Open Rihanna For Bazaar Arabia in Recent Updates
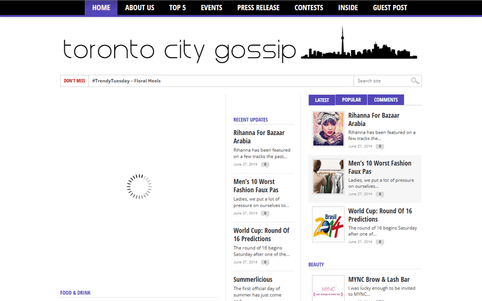Screen dimensions: 482x301 click(259, 137)
